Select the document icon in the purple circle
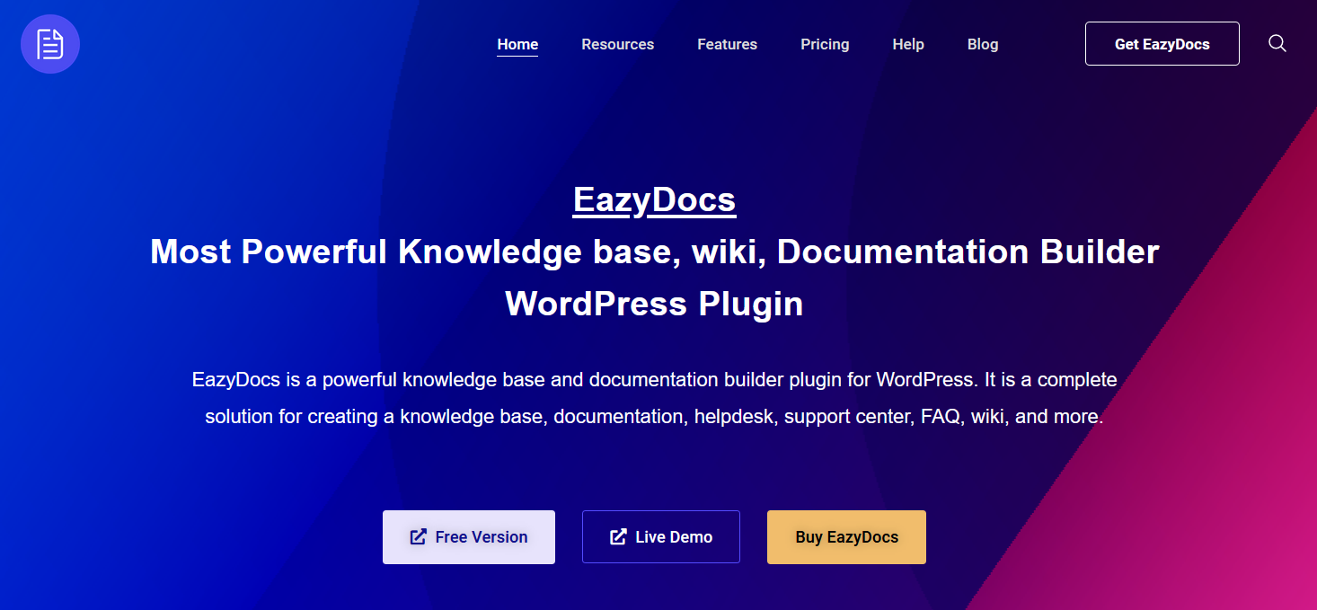The width and height of the screenshot is (1317, 610). [x=49, y=43]
